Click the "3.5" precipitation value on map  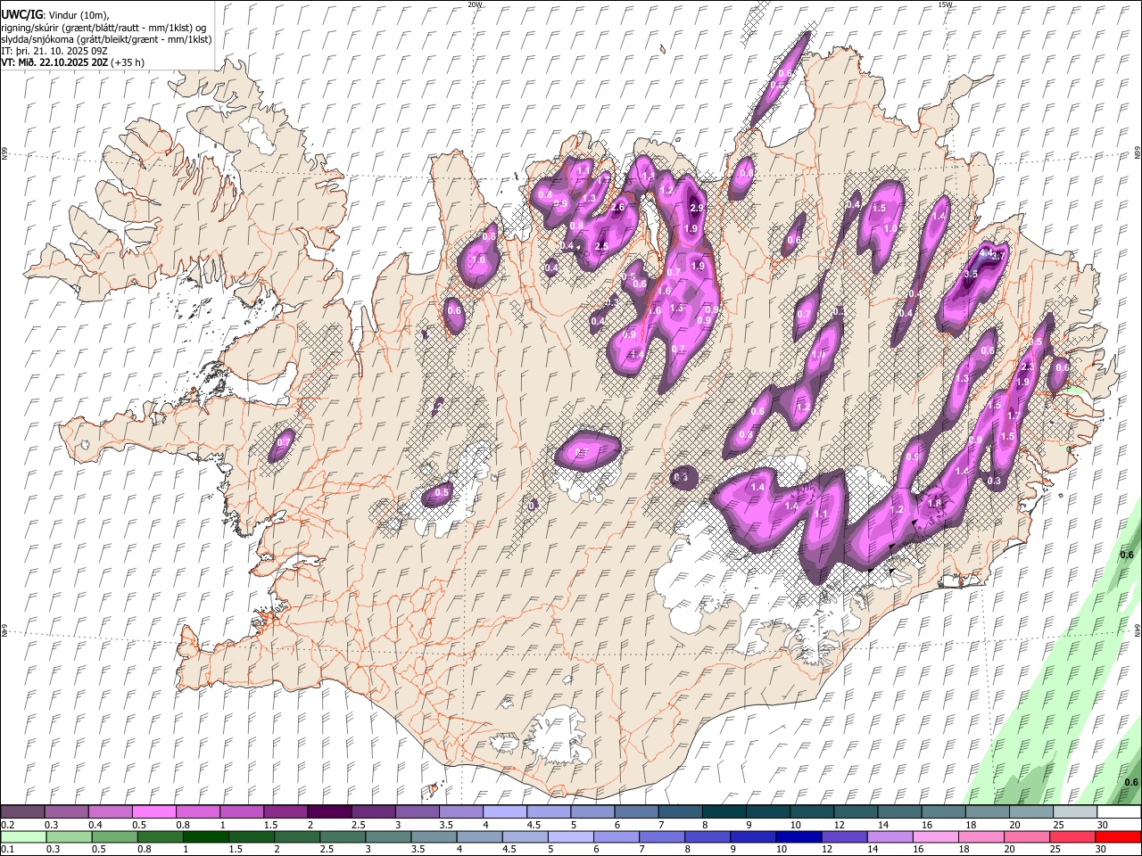tap(971, 275)
